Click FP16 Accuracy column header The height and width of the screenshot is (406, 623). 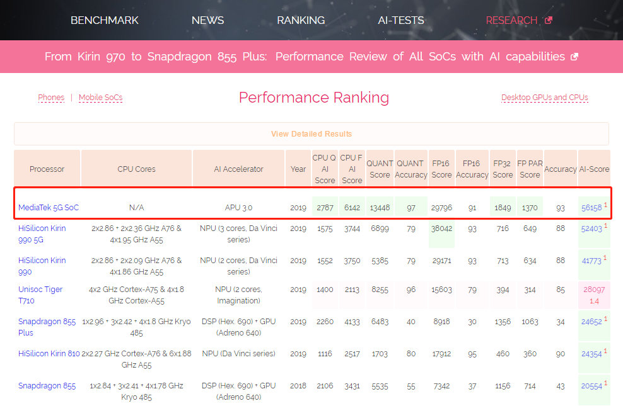(x=472, y=169)
